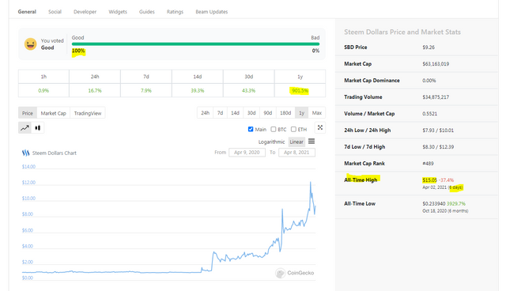The width and height of the screenshot is (506, 291).
Task: Switch to candlestick chart icon
Action: 38,128
